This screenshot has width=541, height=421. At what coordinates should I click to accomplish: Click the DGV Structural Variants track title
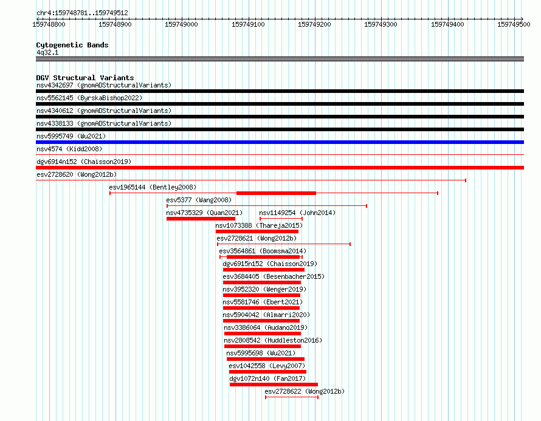(x=85, y=78)
